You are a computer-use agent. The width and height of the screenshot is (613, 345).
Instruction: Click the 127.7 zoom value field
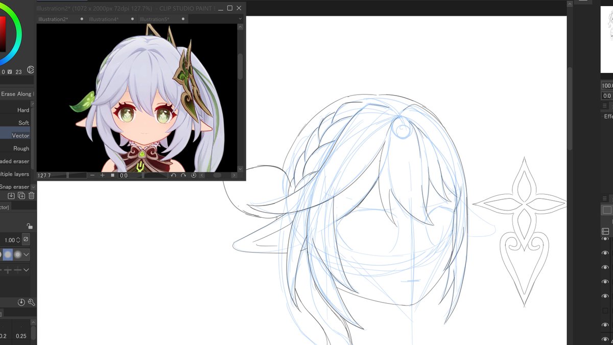[x=44, y=175]
